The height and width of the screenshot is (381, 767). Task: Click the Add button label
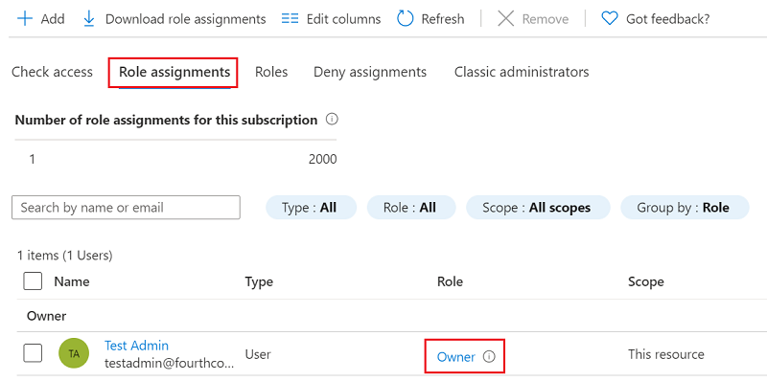53,19
